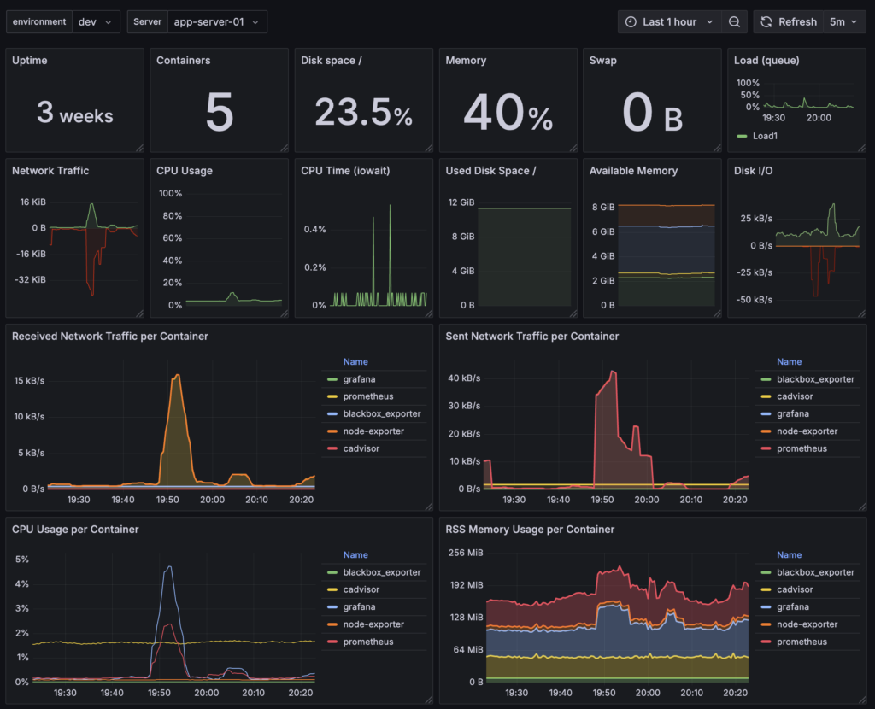The width and height of the screenshot is (875, 709).
Task: Click the "Name" legend header in CPU Usage per Container
Action: [x=355, y=554]
